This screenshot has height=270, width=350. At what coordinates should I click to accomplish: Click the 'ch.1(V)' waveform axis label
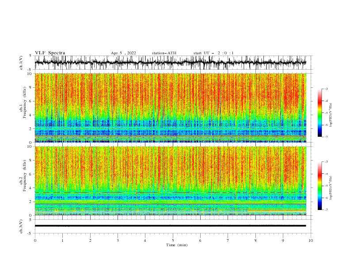tap(21, 63)
